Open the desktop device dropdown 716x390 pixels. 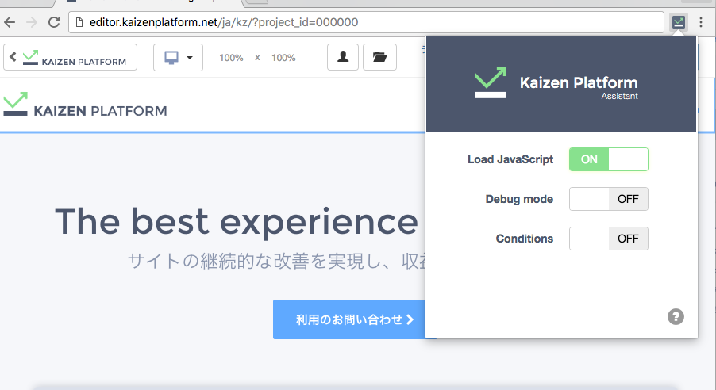click(x=178, y=58)
